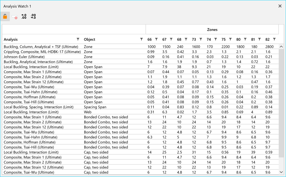Viewport: 286px width, 177px height.
Task: Select Local Buckling, Interaction for Cap, two sided
Action: (x=140, y=152)
